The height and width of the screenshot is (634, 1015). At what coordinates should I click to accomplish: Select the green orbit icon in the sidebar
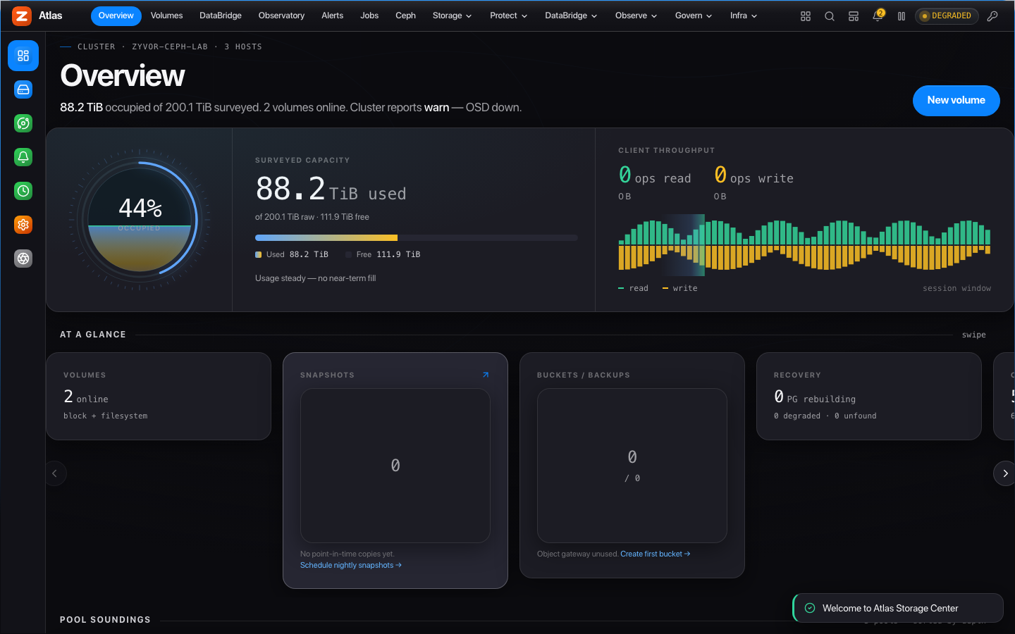coord(23,123)
